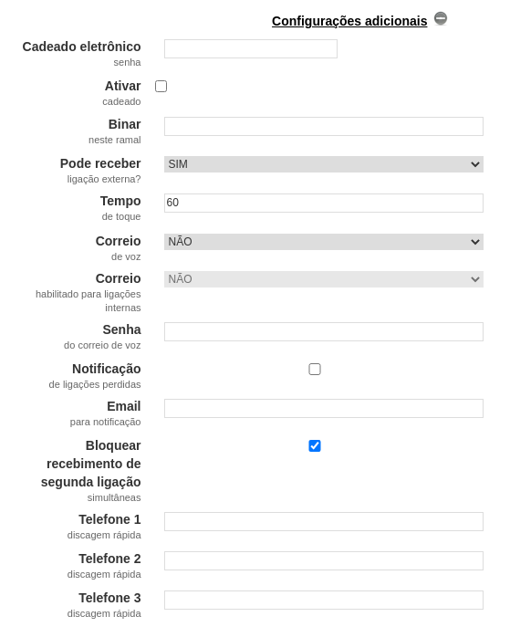Check the Notificação de ligações perdidas box
Image resolution: width=510 pixels, height=627 pixels.
(315, 369)
